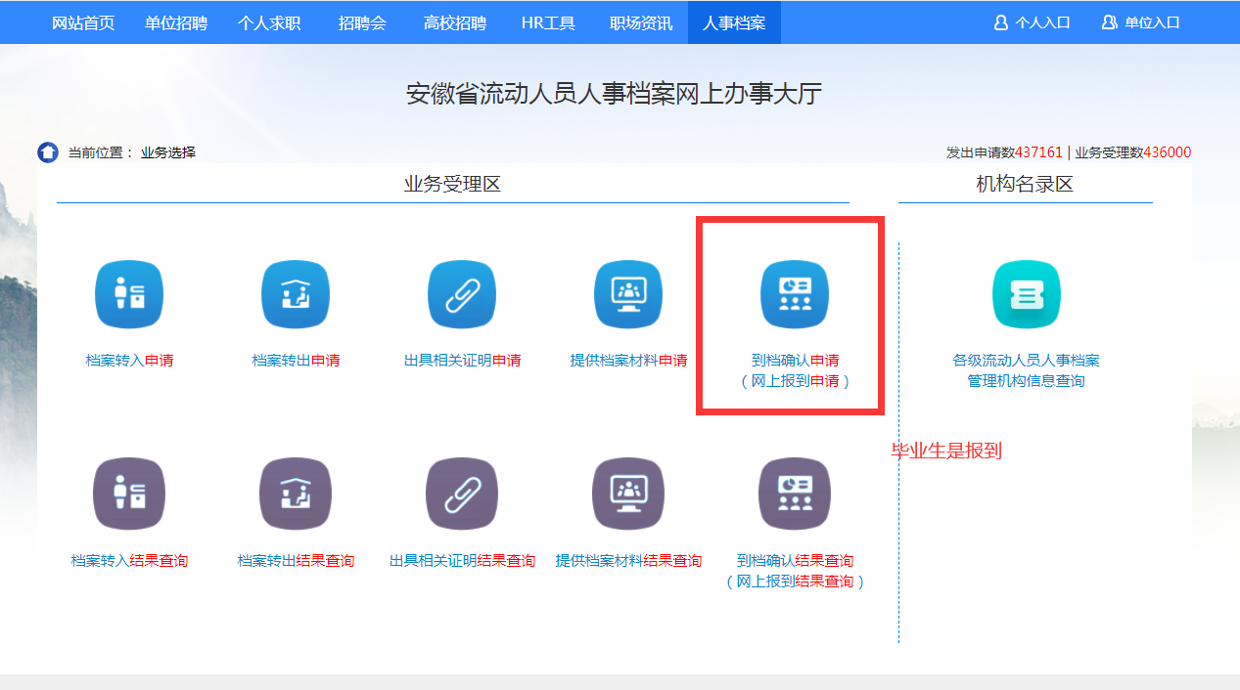Image resolution: width=1240 pixels, height=690 pixels.
Task: Open the 单位招聘 menu item
Action: coord(176,22)
